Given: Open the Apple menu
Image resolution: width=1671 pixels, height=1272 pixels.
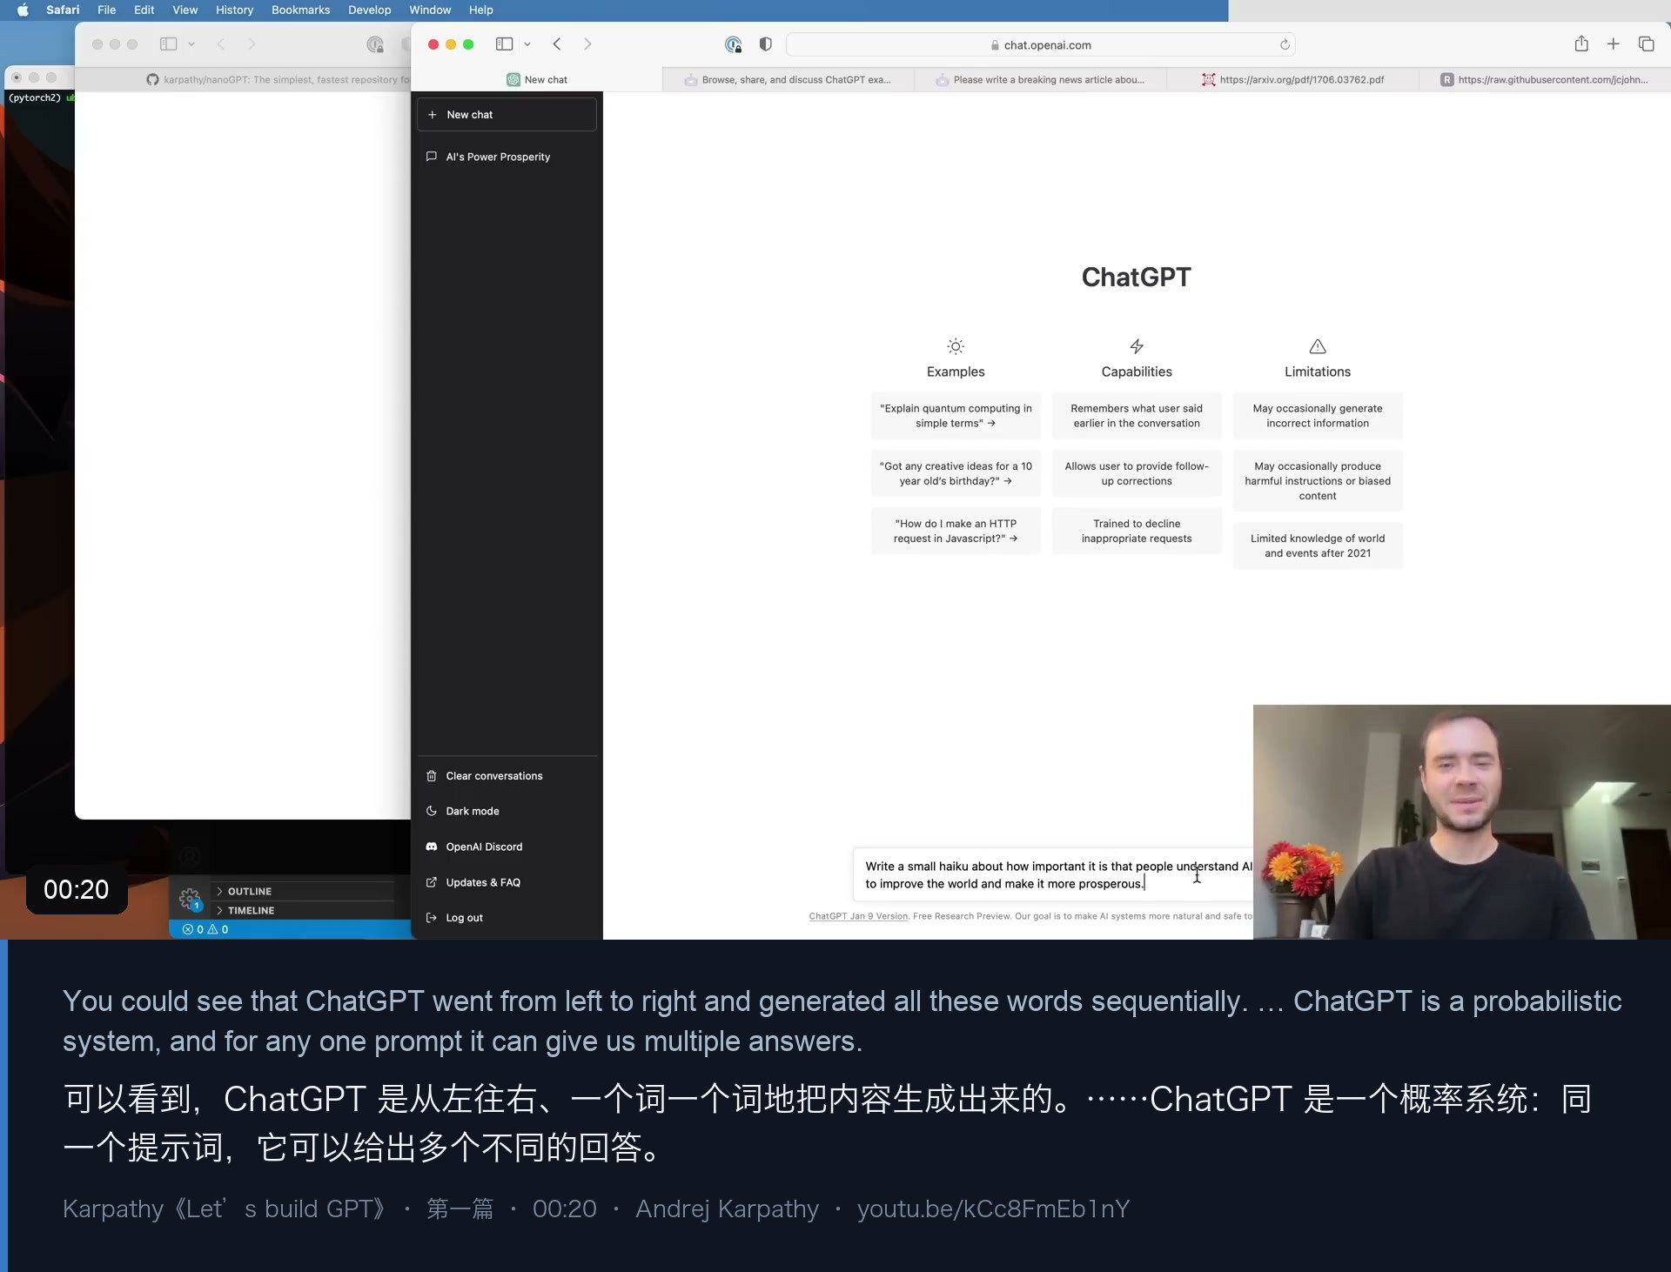Looking at the screenshot, I should [23, 10].
